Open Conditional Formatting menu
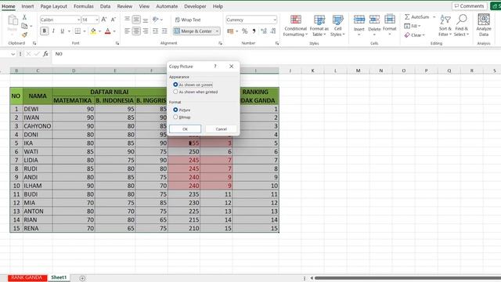Screen dimensions: 501x282 coord(295,26)
